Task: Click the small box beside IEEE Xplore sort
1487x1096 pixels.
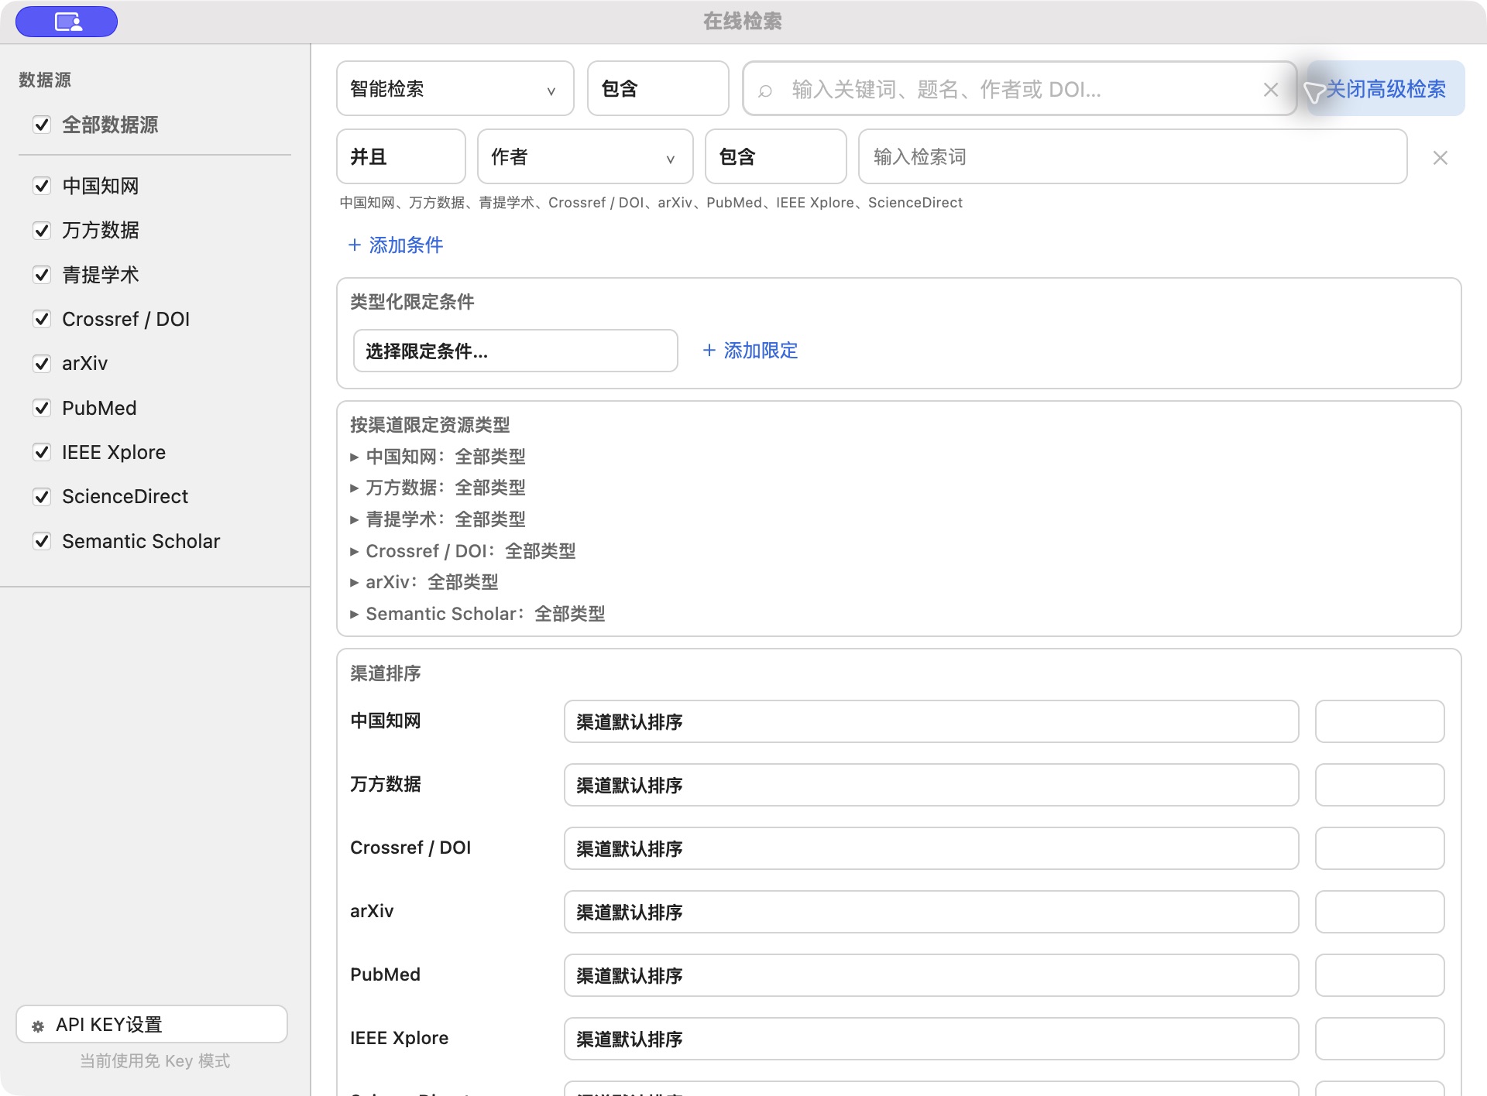Action: tap(1380, 1039)
